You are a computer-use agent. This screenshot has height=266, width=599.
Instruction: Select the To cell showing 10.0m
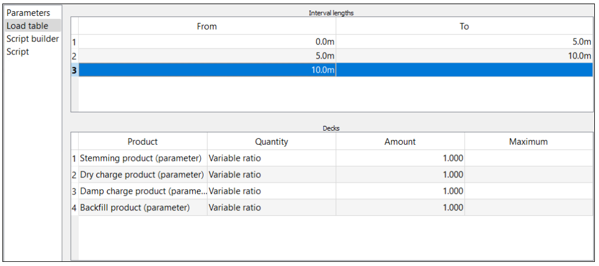pos(464,56)
